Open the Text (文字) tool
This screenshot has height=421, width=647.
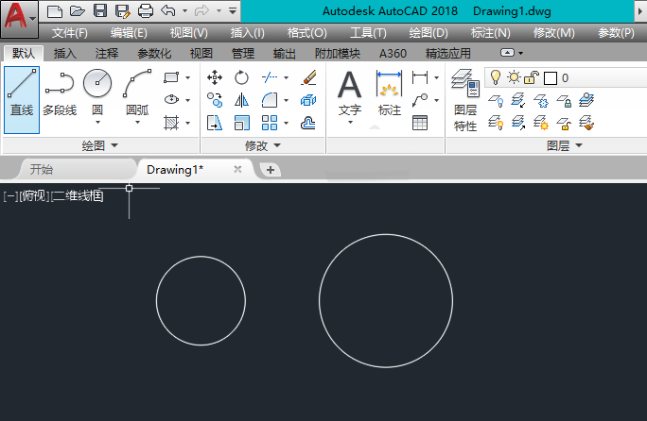(x=349, y=93)
